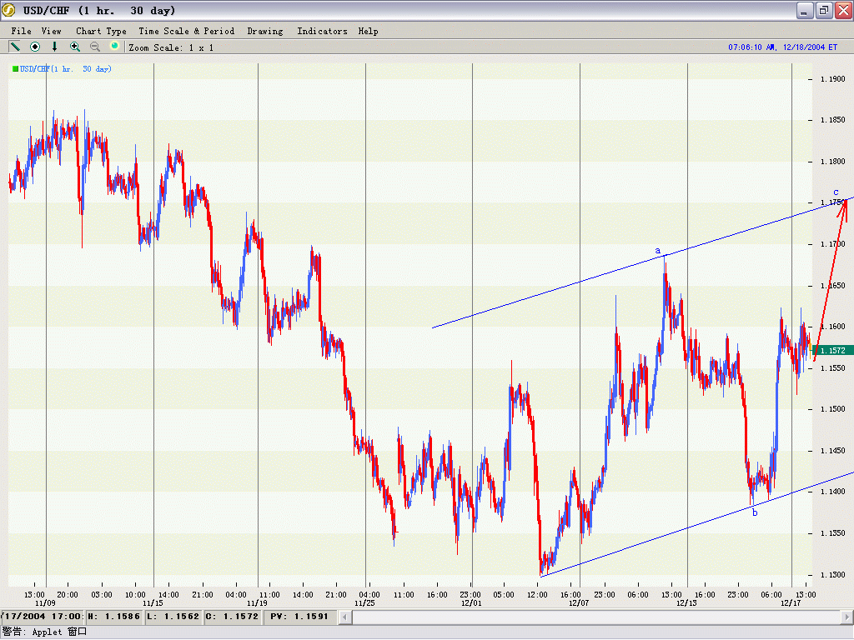854x640 pixels.
Task: Select the trend line drawing tool
Action: (15, 47)
